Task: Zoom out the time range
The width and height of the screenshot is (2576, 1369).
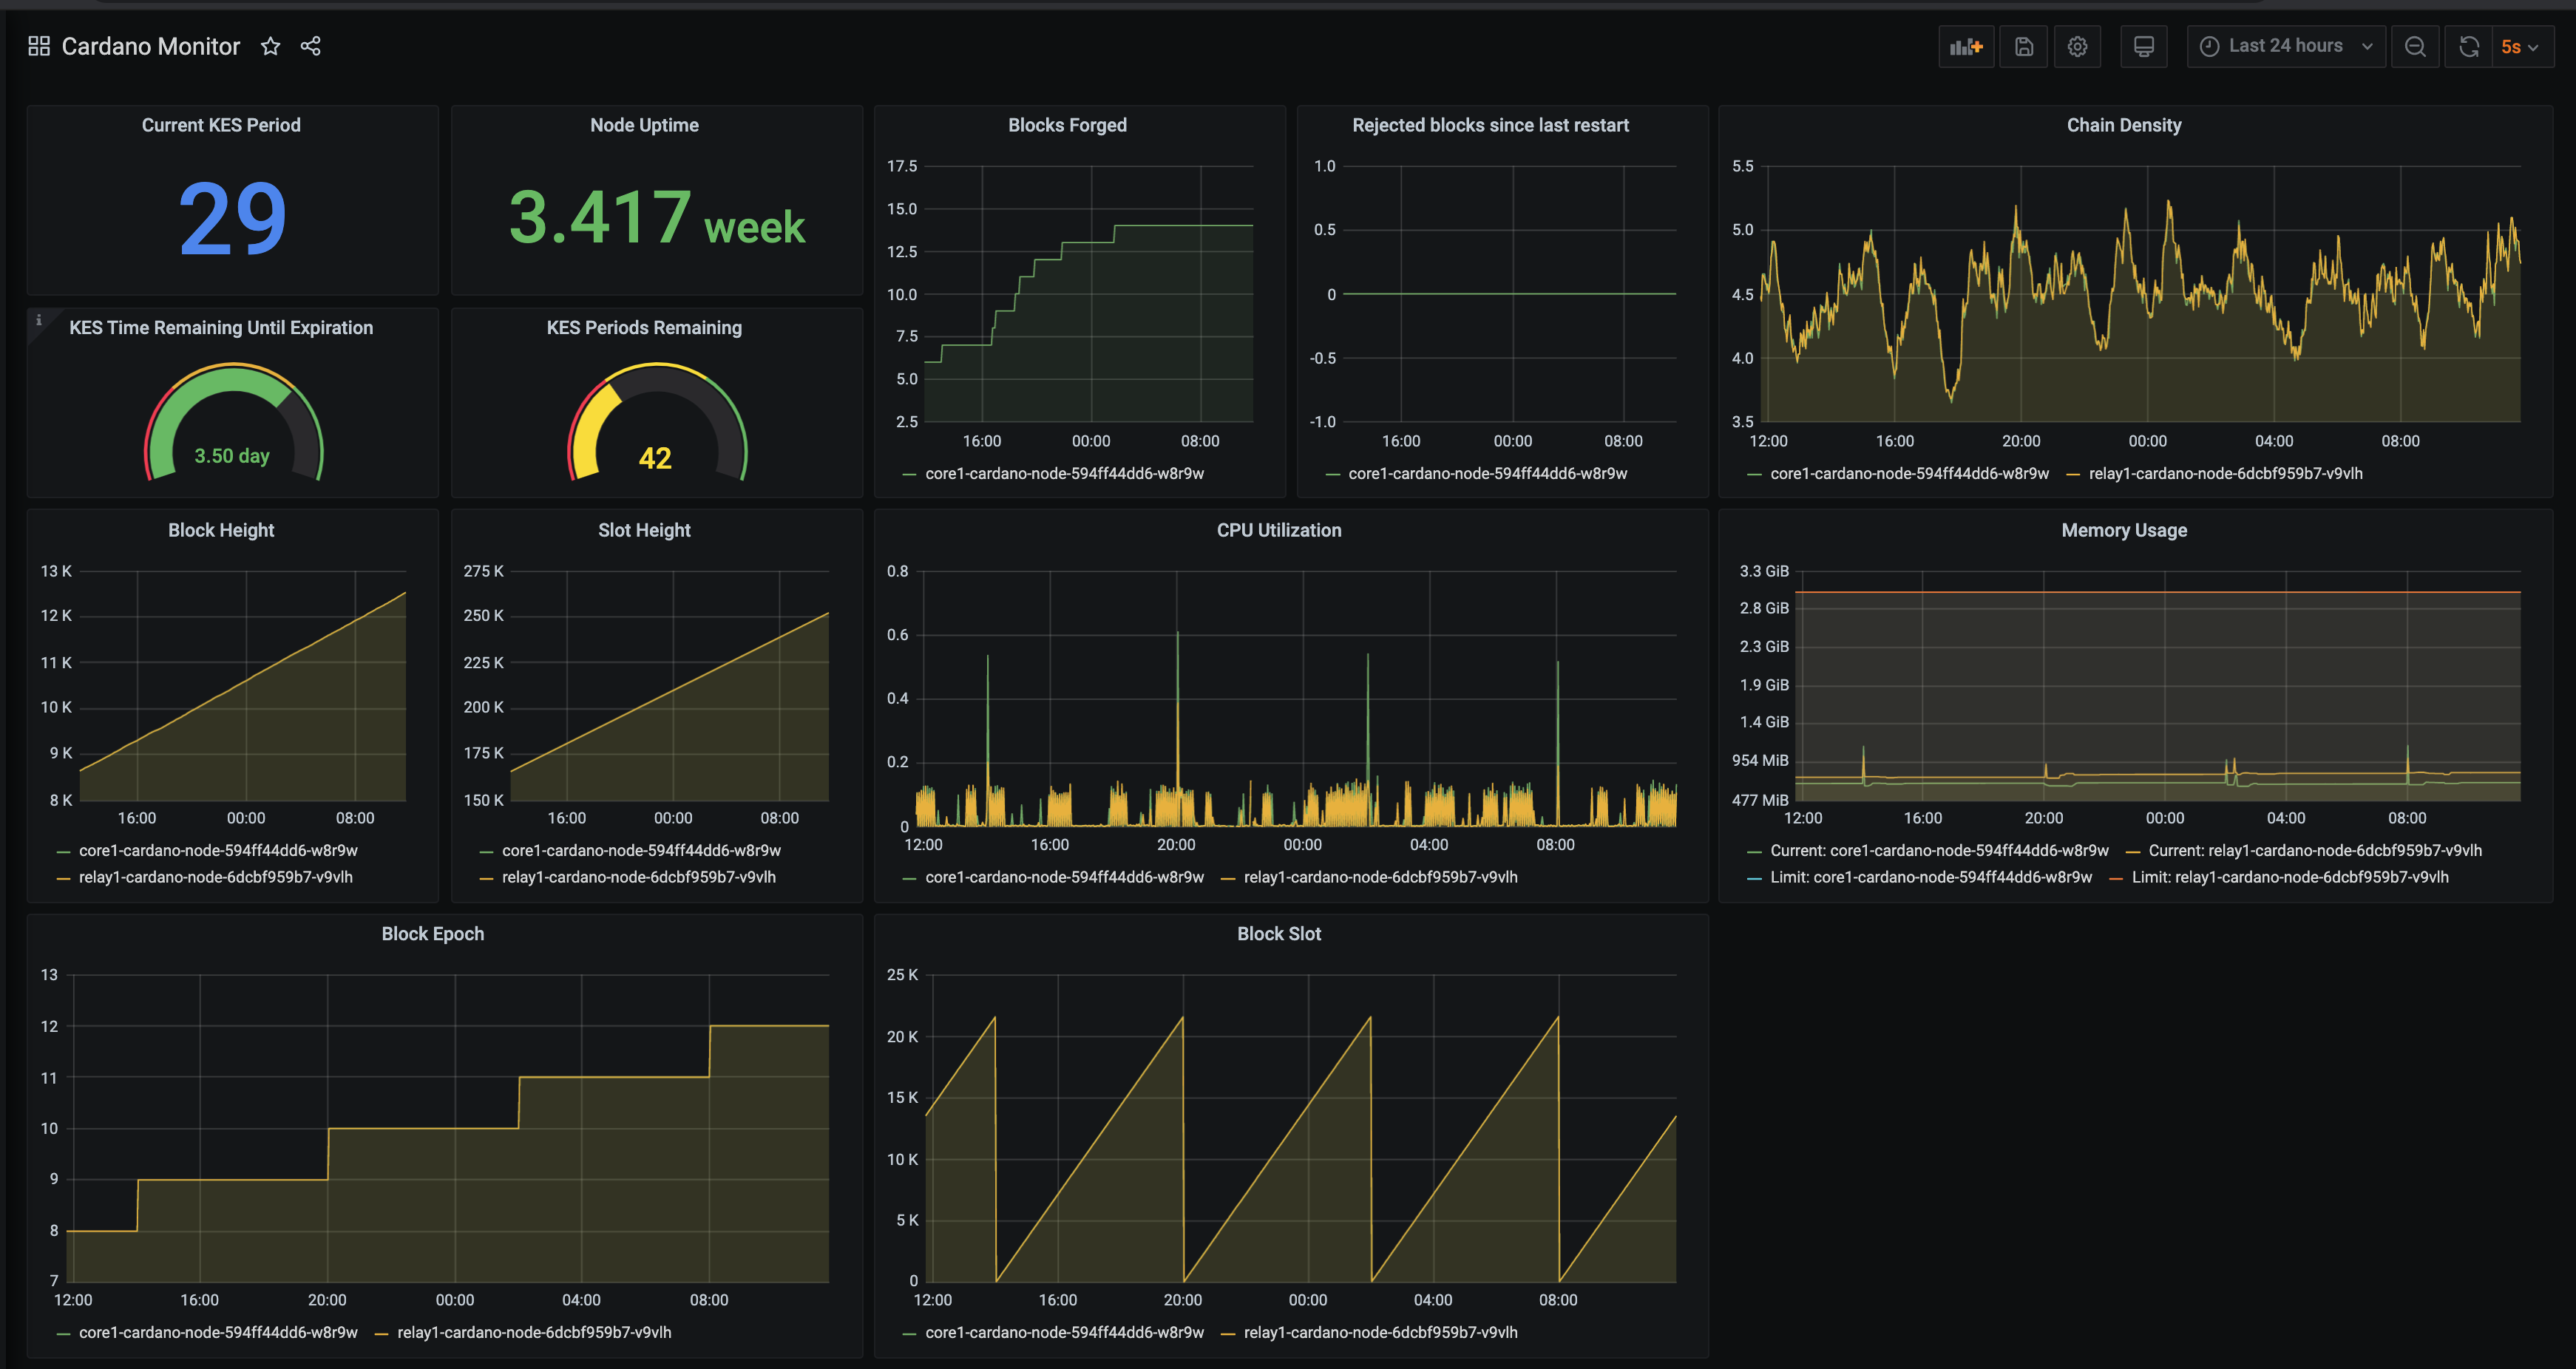Action: click(x=2415, y=47)
